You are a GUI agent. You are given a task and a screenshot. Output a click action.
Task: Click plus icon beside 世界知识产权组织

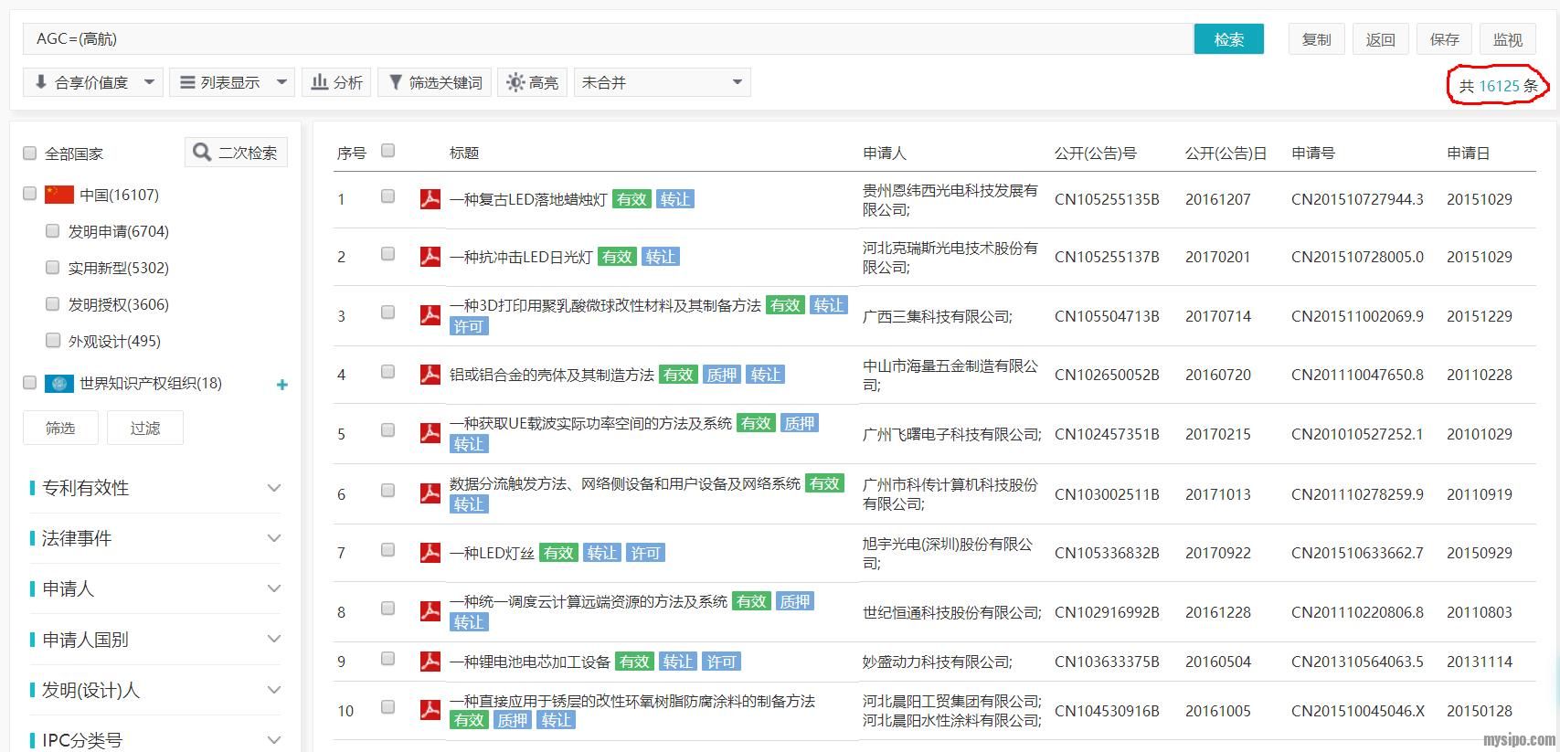(282, 385)
